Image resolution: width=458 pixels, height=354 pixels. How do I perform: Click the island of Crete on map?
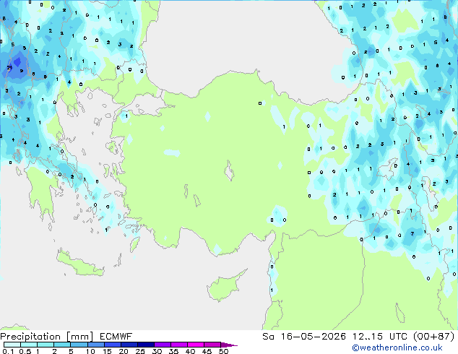click(80, 264)
